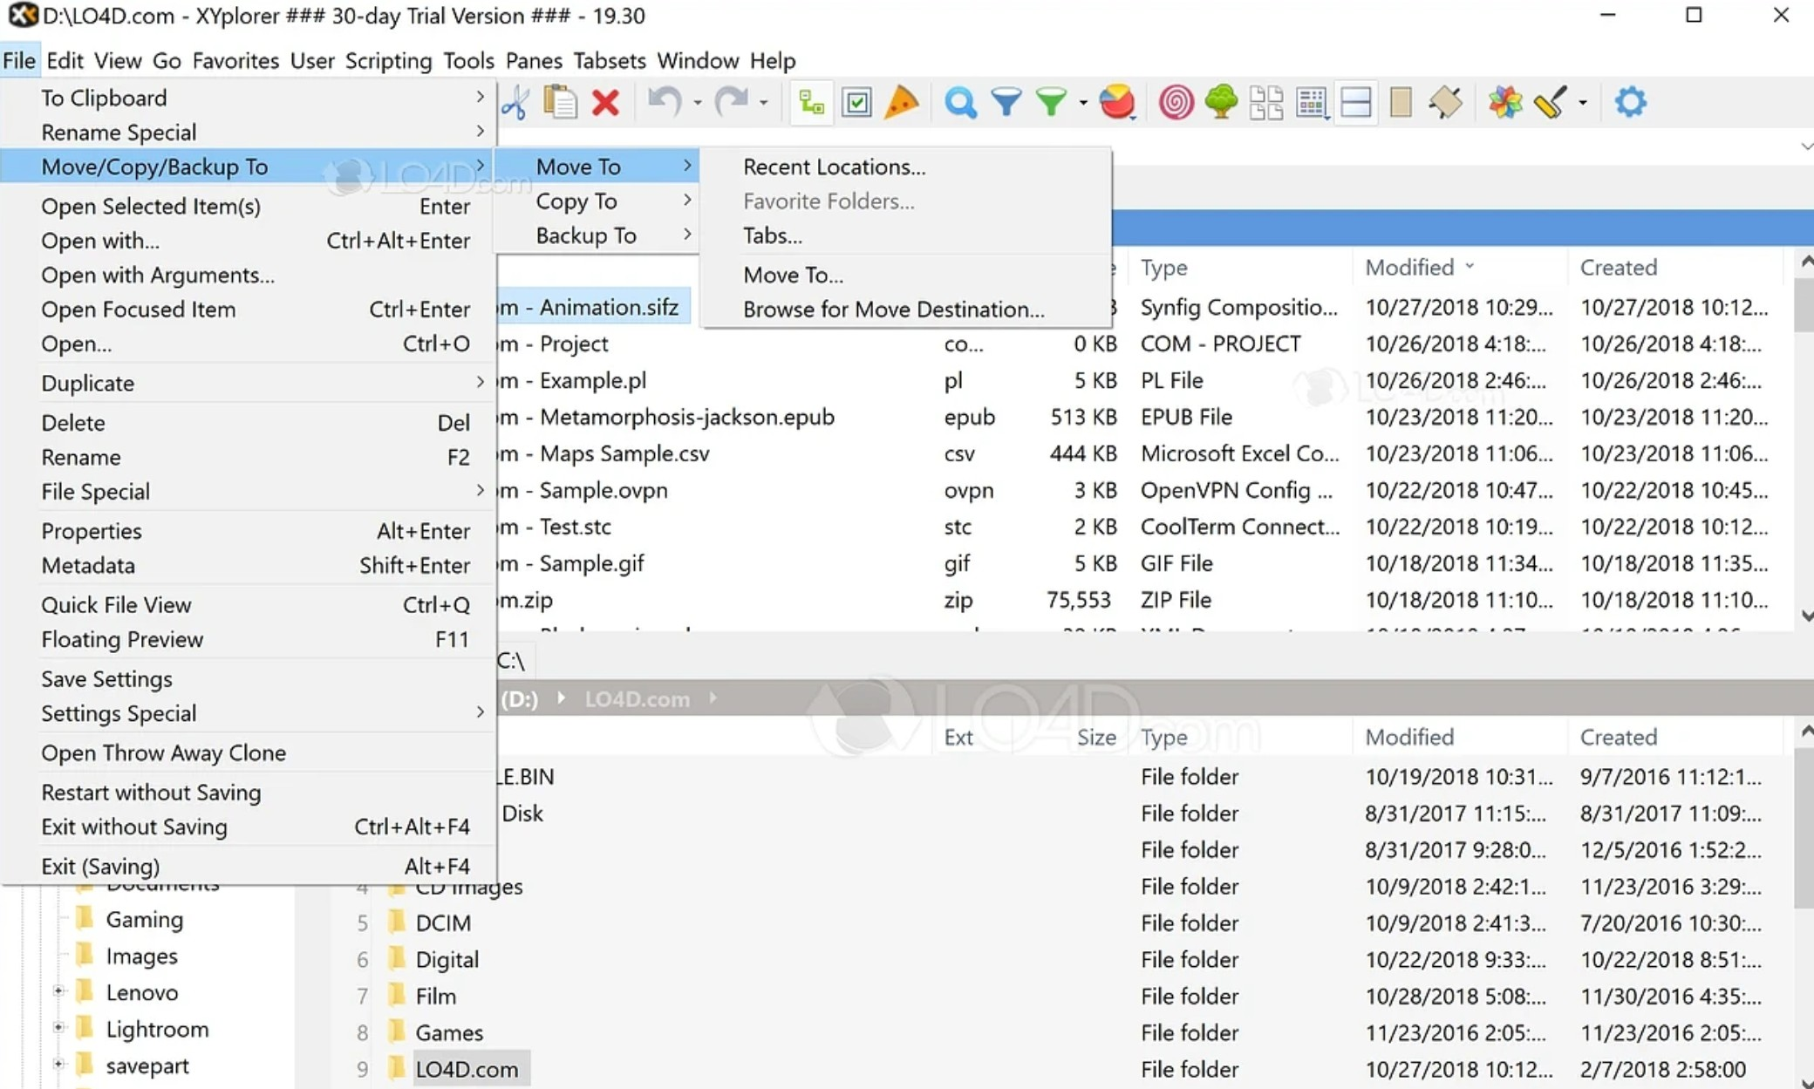Choose Exit without Saving
1814x1089 pixels.
point(249,827)
